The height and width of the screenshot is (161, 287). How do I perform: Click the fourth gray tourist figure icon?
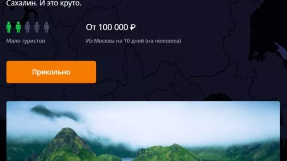pos(37,27)
